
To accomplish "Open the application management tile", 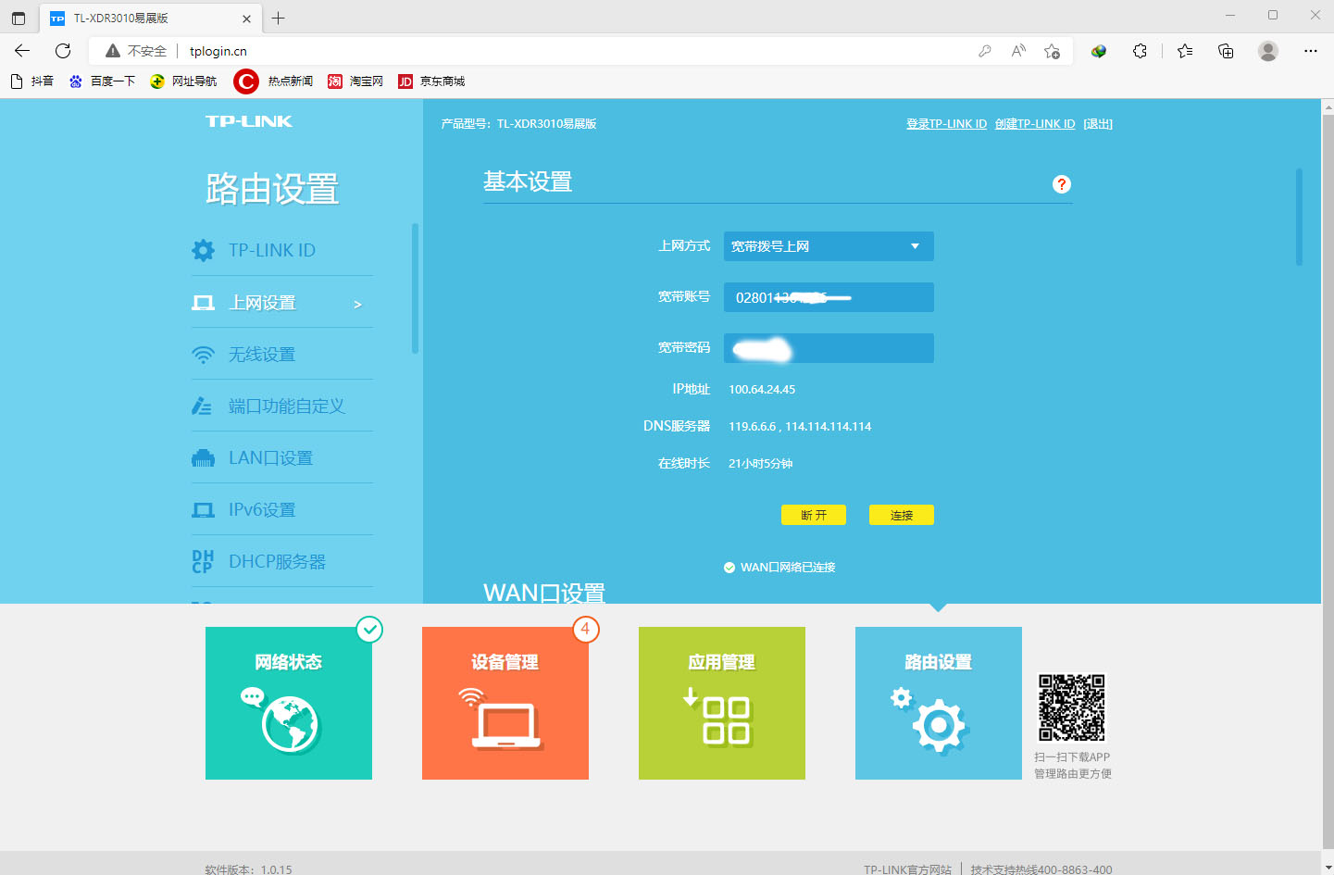I will pos(722,703).
